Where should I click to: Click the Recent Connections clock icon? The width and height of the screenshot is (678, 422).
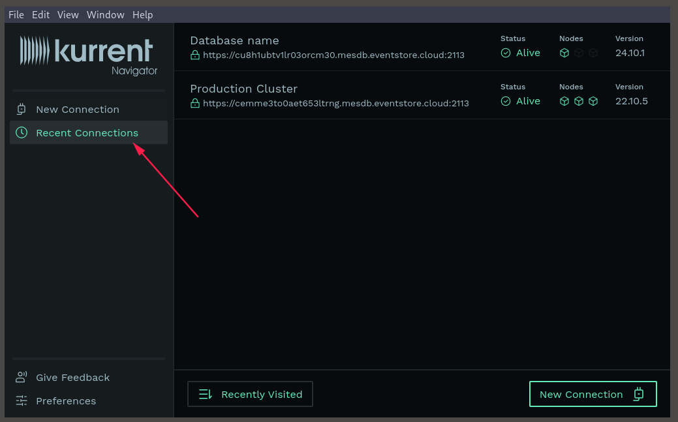(x=22, y=133)
